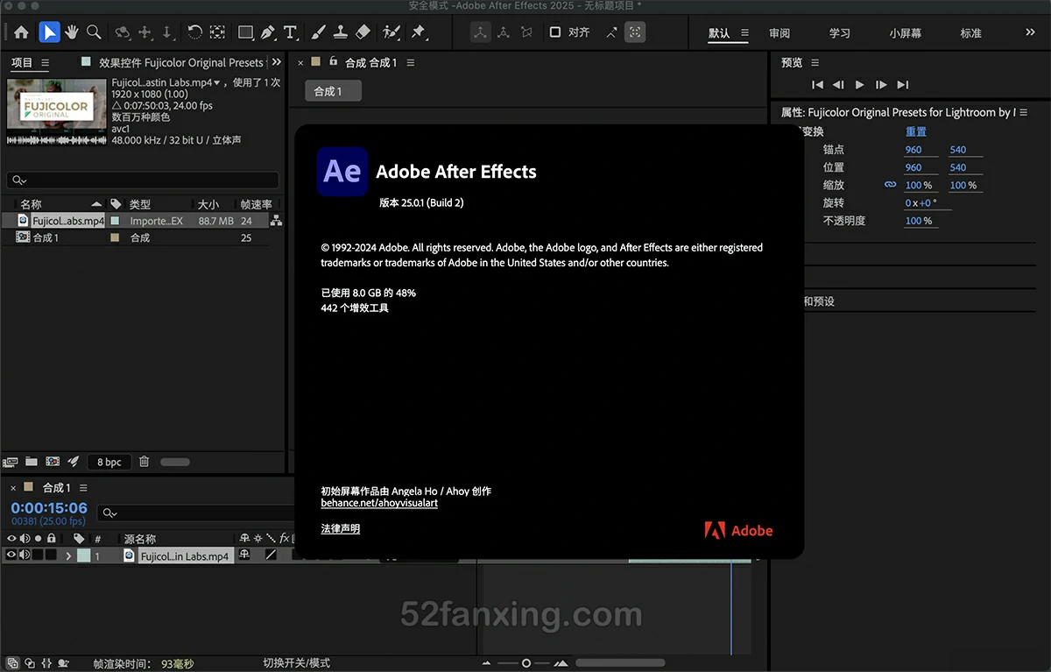Screen dimensions: 1051x672
Task: Select the Selection arrow tool
Action: pos(49,32)
